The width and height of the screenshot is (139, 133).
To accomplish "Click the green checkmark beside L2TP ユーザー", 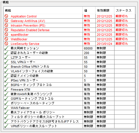I will point(6,57).
